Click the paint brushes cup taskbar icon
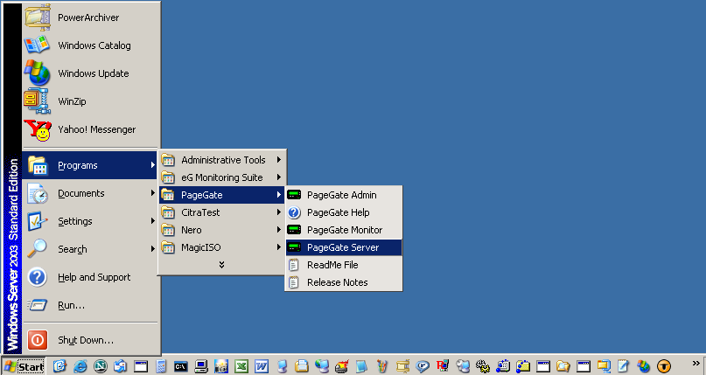Viewport: 706px width, 375px height. point(381,366)
